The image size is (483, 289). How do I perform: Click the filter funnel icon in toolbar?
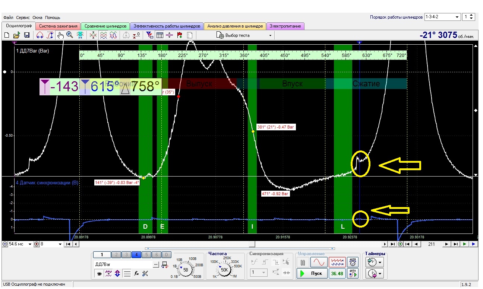point(150,35)
